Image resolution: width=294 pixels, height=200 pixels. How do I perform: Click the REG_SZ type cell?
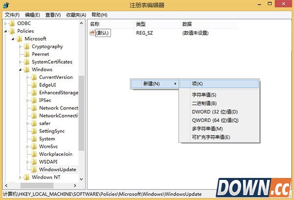145,33
